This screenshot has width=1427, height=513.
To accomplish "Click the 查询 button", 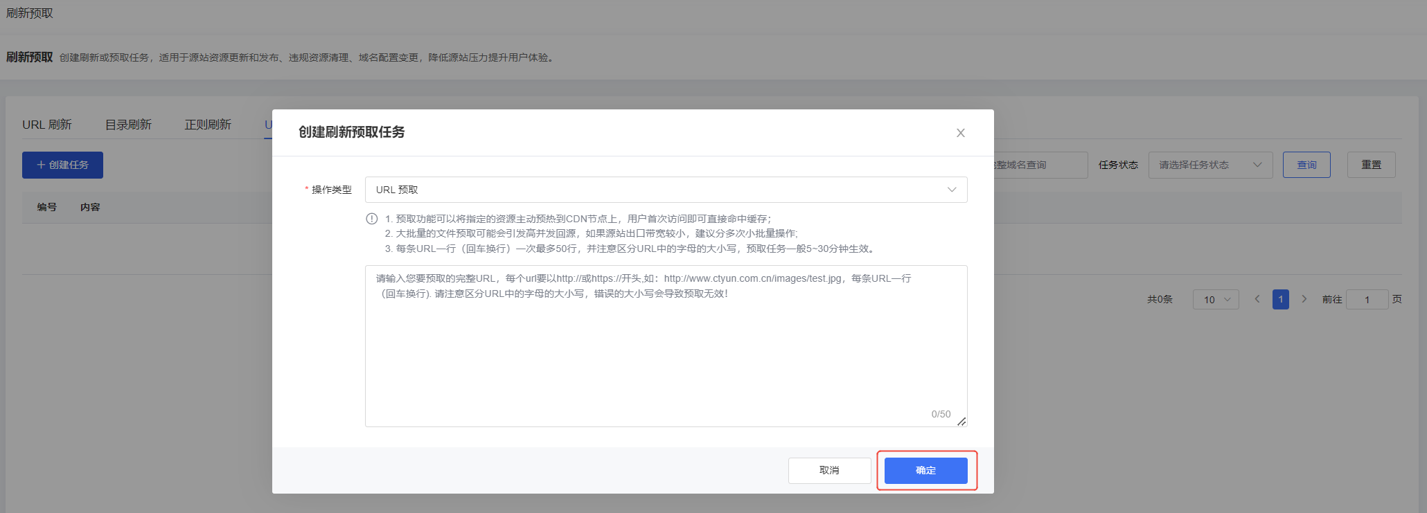I will (x=1306, y=165).
